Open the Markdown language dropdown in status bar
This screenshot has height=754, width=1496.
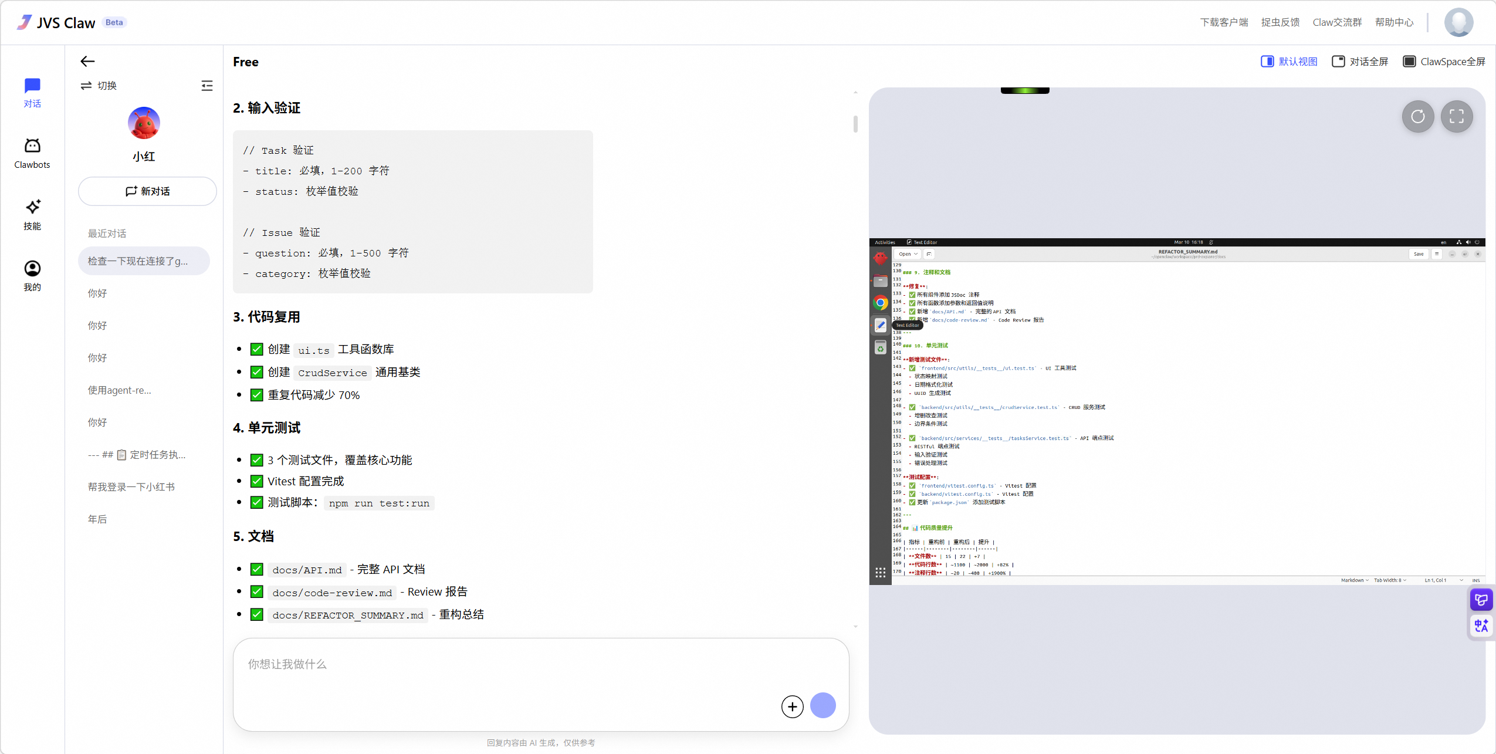pyautogui.click(x=1353, y=580)
